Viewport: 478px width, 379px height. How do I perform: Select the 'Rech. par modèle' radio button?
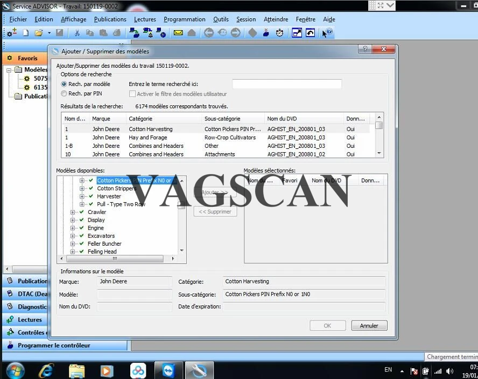pyautogui.click(x=64, y=84)
